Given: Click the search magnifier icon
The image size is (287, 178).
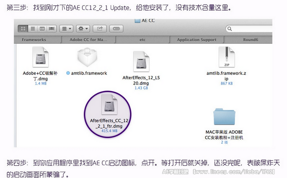Looking at the screenshot, I should (230, 29).
